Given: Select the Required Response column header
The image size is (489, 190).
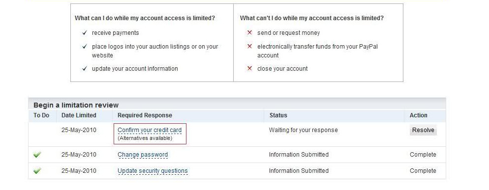Looking at the screenshot, I should [145, 115].
